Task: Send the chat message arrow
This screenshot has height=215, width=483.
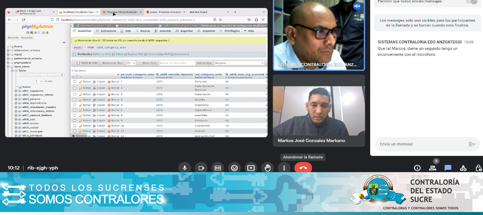Action: [x=472, y=144]
